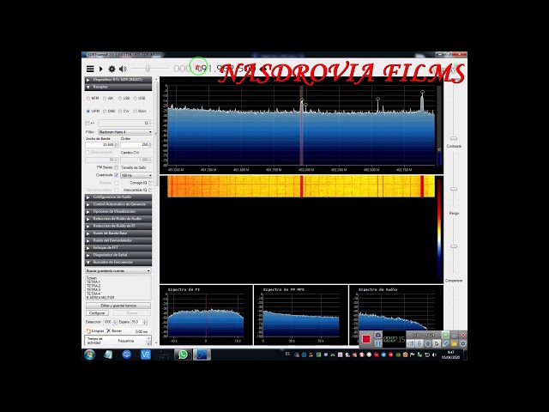The height and width of the screenshot is (412, 549).
Task: Open the system tray volume icon
Action: [x=434, y=354]
